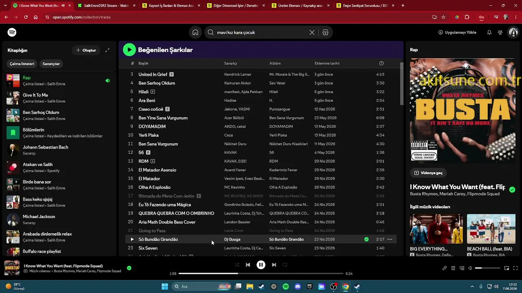The image size is (522, 293).
Task: Go to Spotify Home via the house icon
Action: coord(195,33)
